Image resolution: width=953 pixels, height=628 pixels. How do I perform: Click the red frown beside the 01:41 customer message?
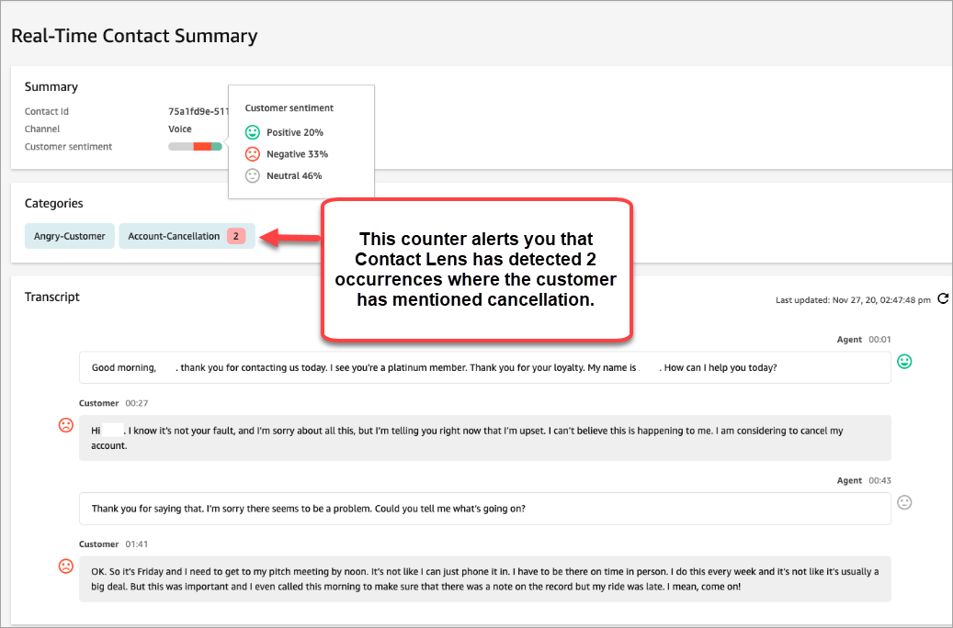[x=65, y=566]
